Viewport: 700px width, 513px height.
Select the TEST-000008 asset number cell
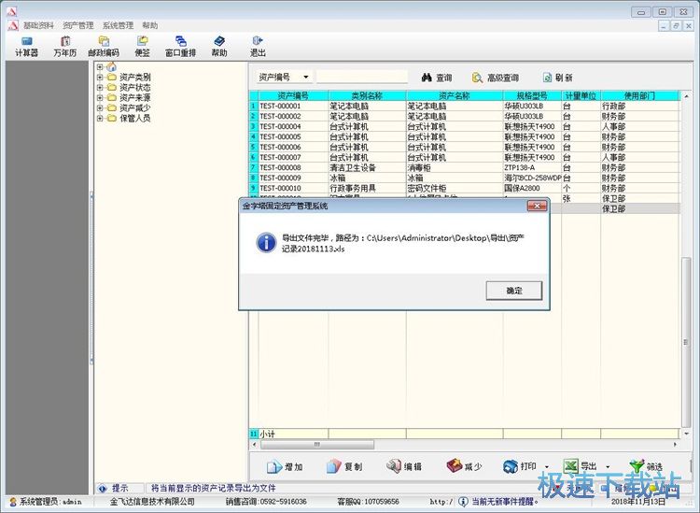[x=293, y=167]
